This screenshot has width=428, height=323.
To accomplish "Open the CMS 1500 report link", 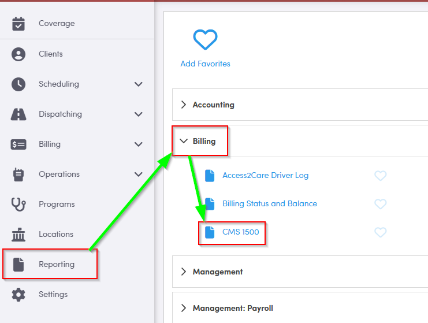I will (240, 232).
